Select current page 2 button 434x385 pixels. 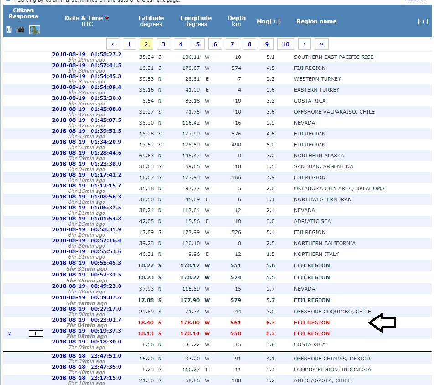click(146, 44)
